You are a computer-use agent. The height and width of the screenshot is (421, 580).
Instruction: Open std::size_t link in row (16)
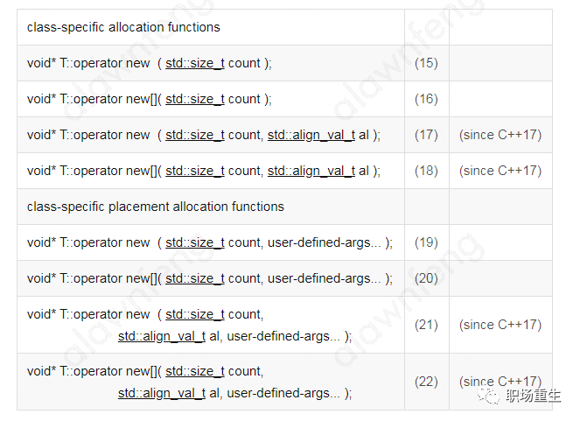194,99
